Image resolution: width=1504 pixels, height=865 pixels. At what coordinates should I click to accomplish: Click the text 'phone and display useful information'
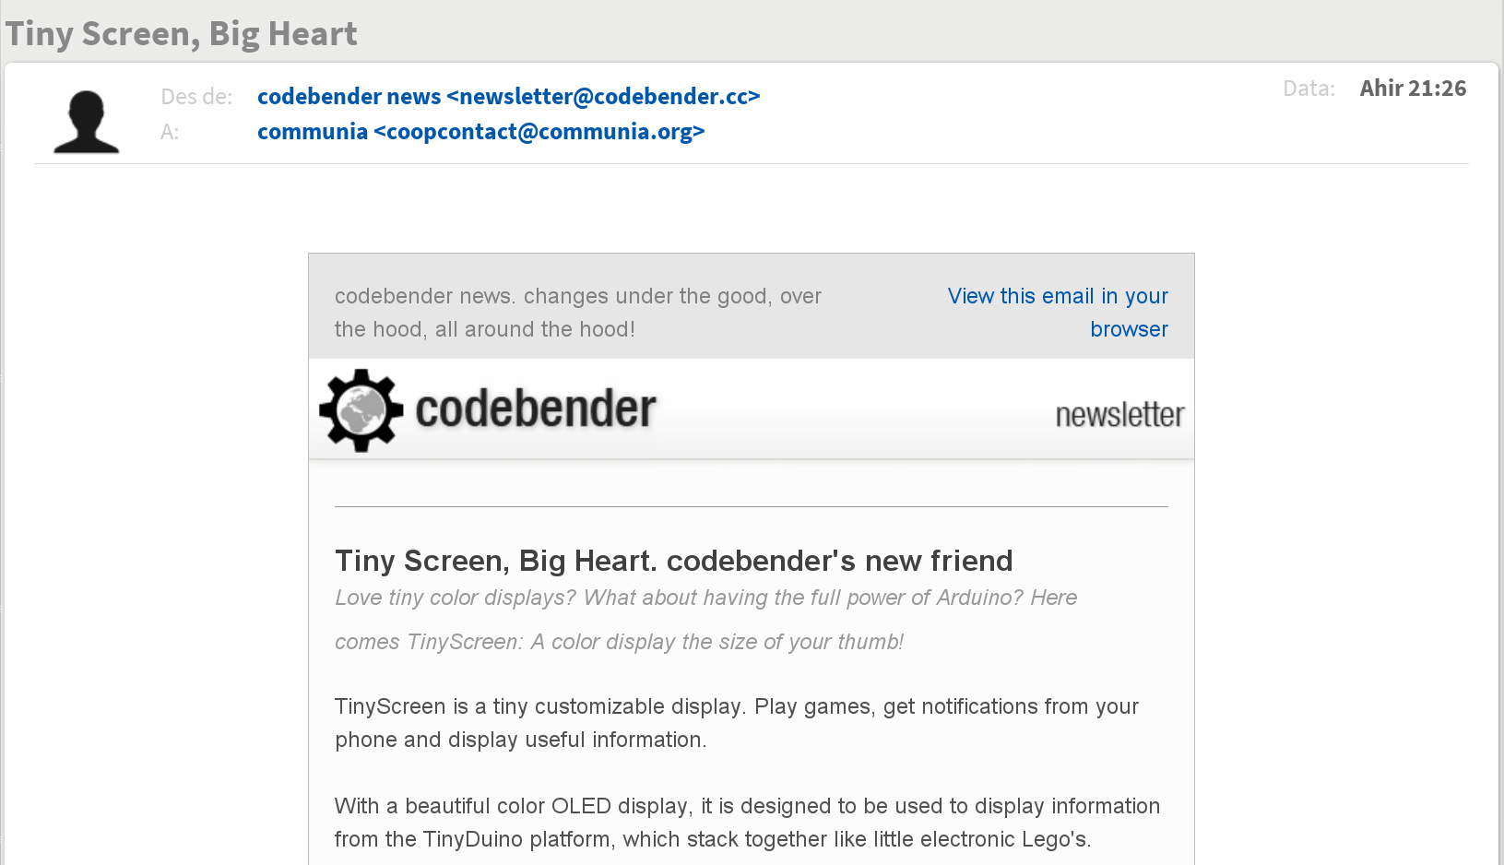pos(520,740)
